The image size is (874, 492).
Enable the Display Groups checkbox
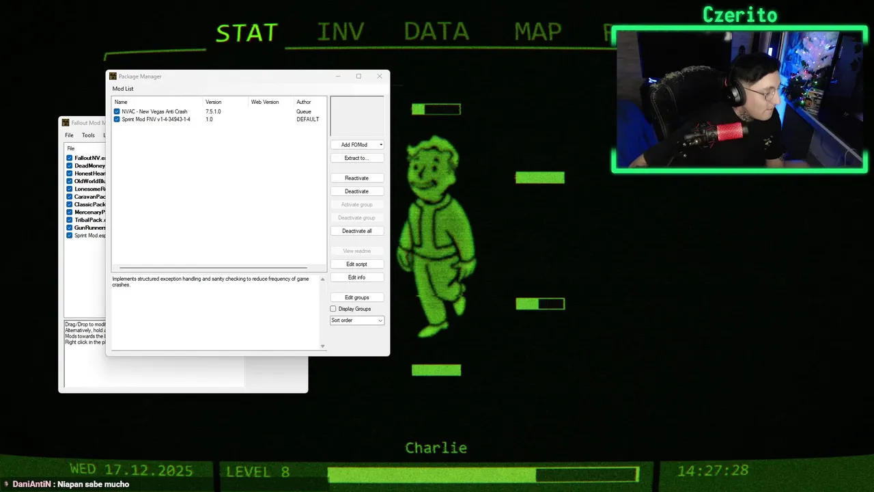click(x=333, y=309)
